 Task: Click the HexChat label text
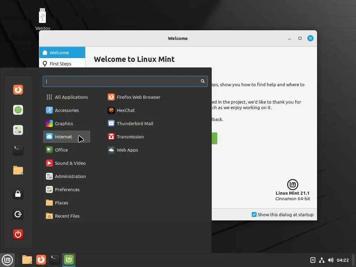[x=126, y=110]
